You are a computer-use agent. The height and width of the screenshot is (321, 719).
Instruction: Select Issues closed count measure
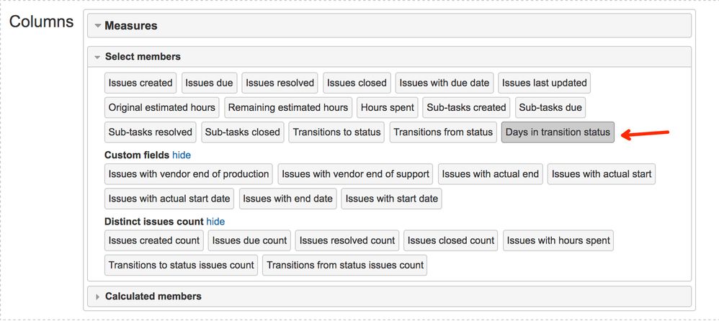[x=451, y=240]
